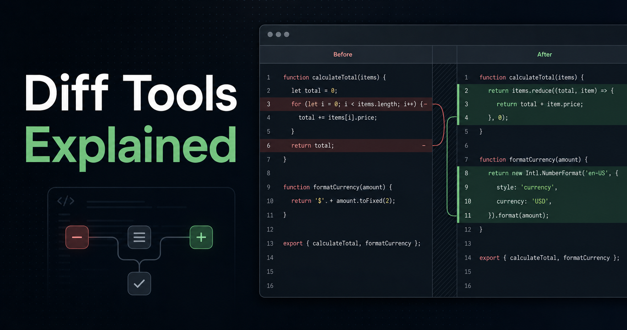Click the minus marker on Before line 3
The height and width of the screenshot is (330, 627).
click(425, 104)
